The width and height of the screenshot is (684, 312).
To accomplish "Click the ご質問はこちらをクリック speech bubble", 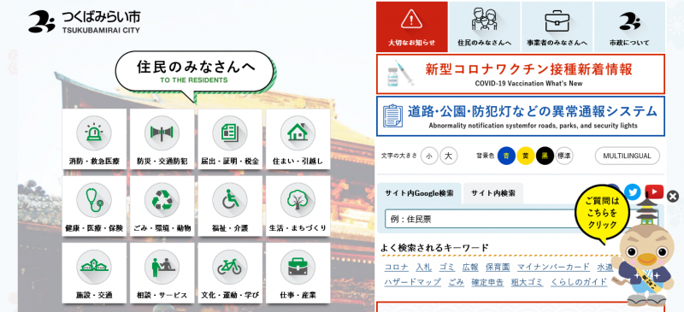I will click(602, 214).
